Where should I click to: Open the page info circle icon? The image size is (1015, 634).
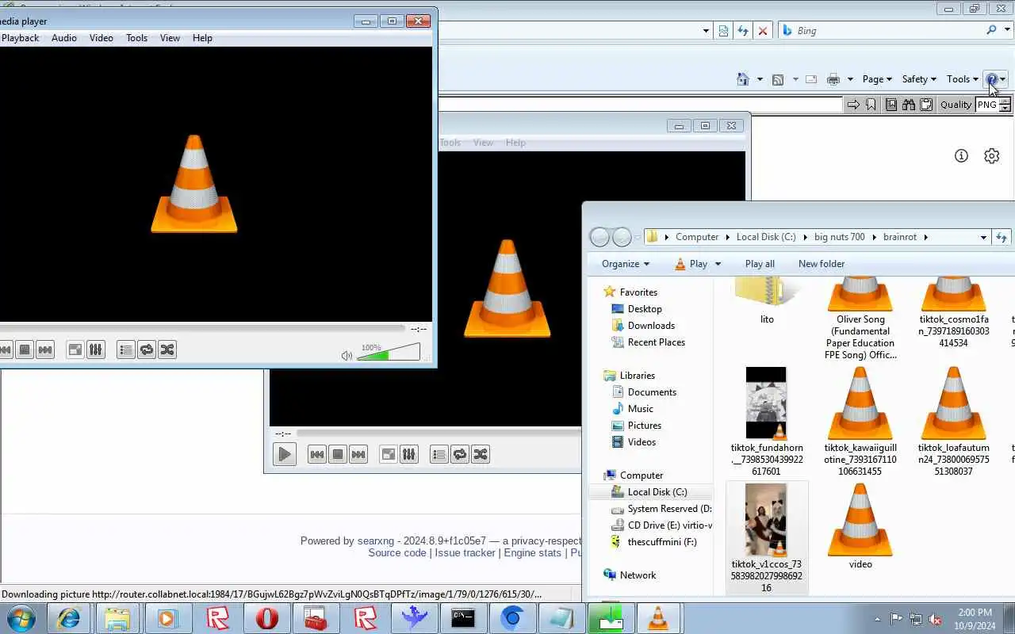click(x=961, y=156)
